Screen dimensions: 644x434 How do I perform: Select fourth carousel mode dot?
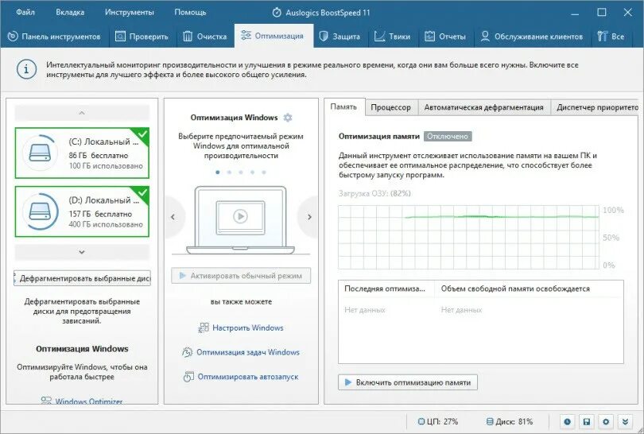click(x=252, y=172)
